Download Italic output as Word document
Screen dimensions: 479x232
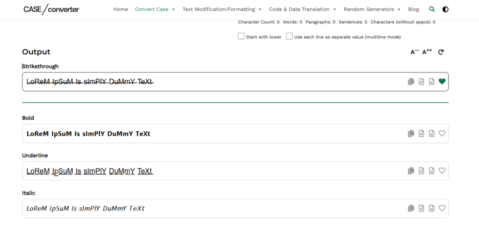point(432,208)
